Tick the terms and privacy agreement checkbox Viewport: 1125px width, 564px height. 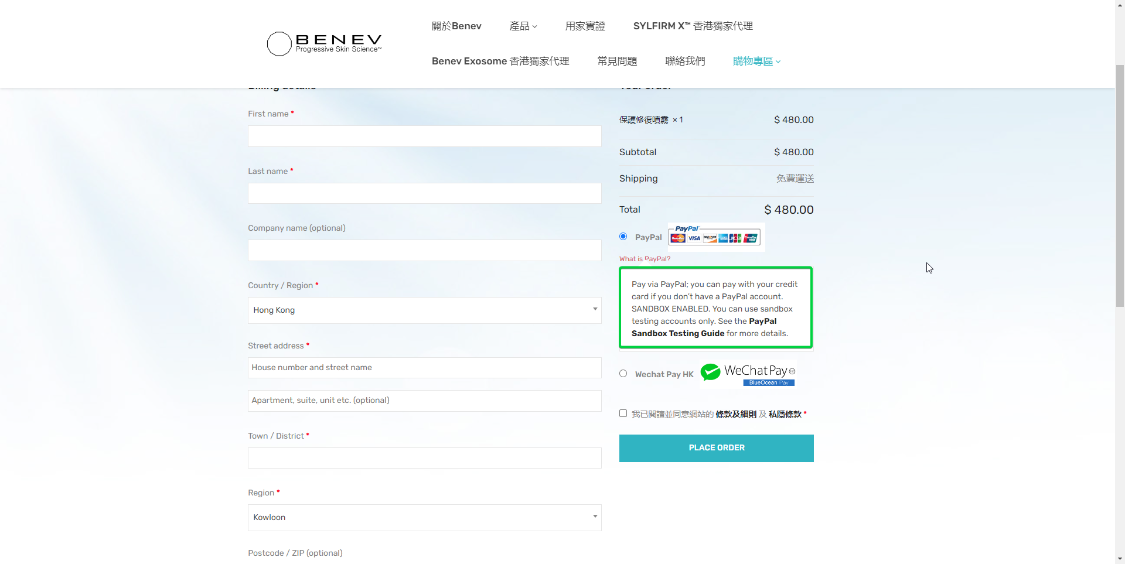[623, 413]
